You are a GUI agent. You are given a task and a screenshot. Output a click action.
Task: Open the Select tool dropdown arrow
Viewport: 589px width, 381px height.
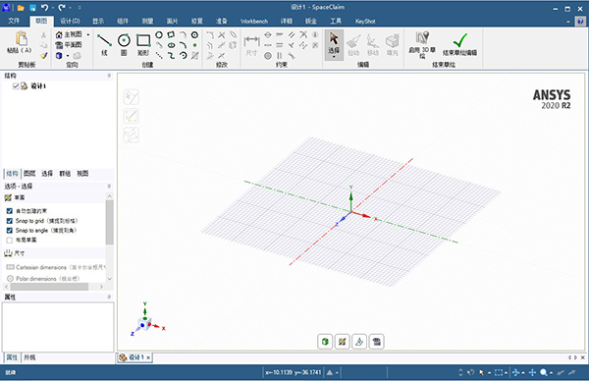coord(334,57)
